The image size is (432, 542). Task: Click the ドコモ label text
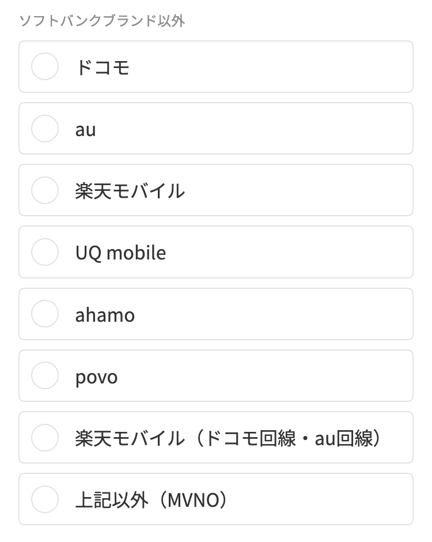pyautogui.click(x=103, y=67)
